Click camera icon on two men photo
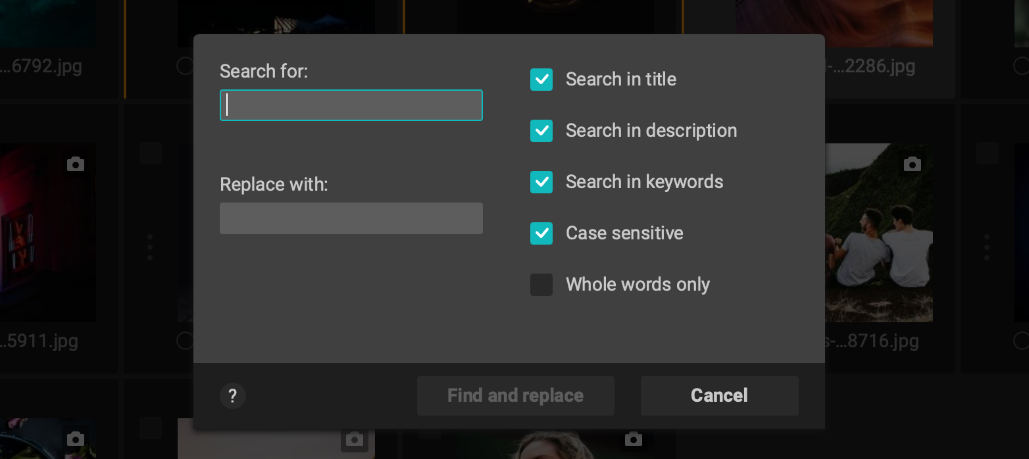Screen dimensions: 1029x459 tap(912, 164)
